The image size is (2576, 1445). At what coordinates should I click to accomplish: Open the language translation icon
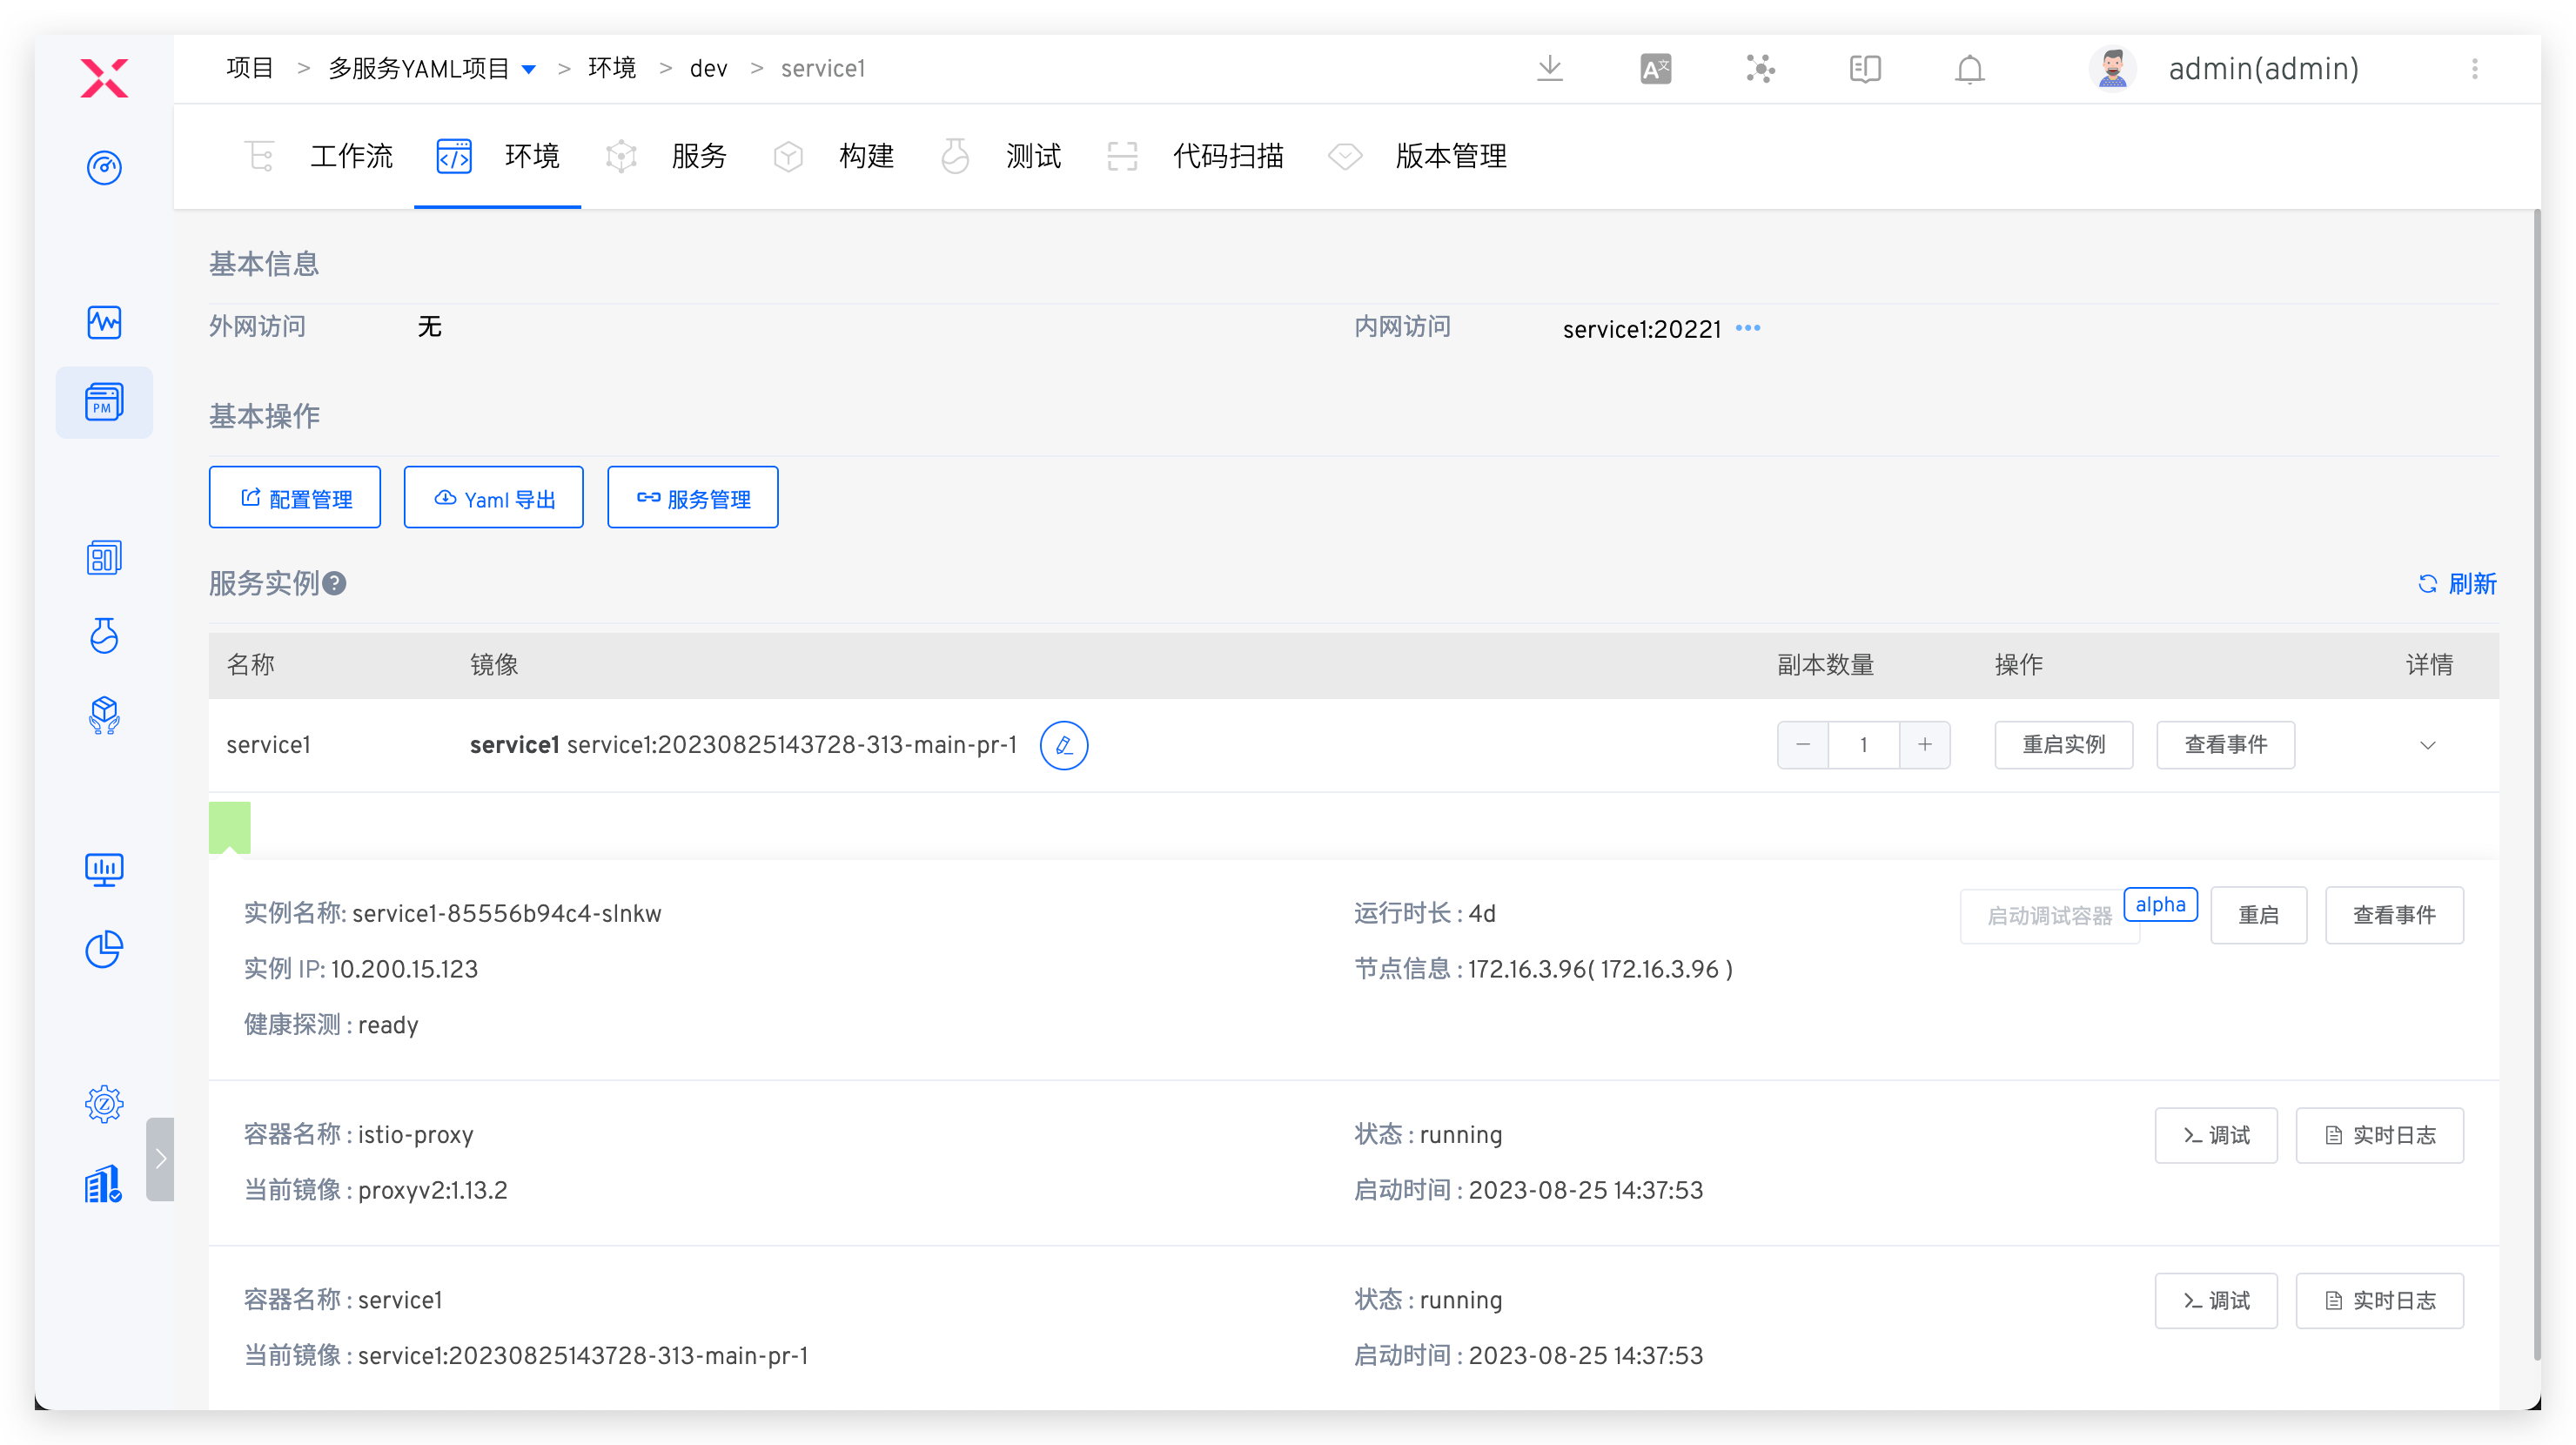1655,68
